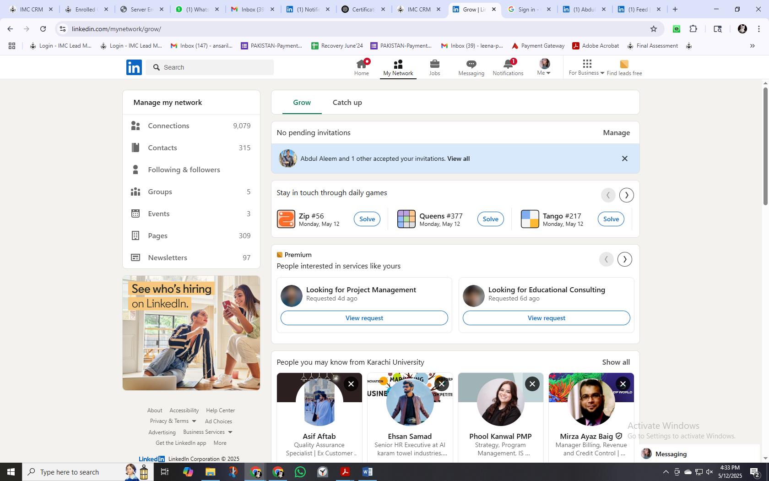Open the Payment Gateway bookmark
Image resolution: width=769 pixels, height=481 pixels.
click(538, 46)
